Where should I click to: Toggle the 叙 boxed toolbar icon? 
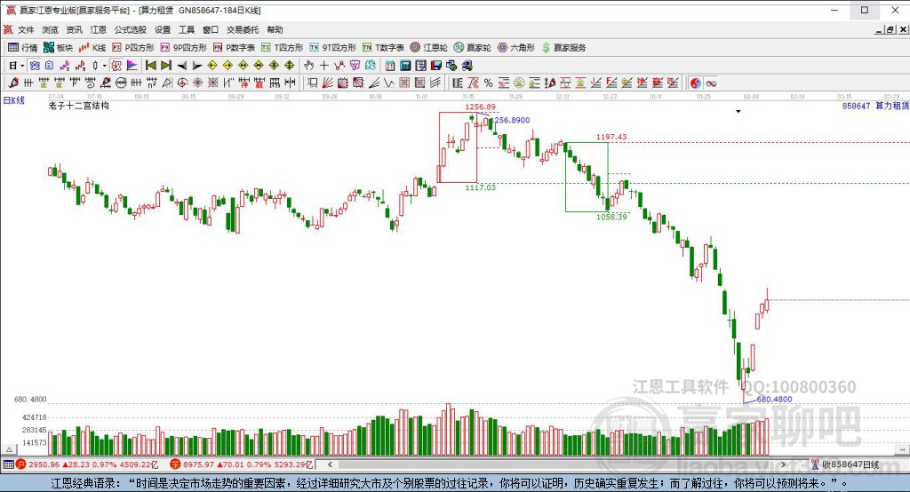click(116, 66)
